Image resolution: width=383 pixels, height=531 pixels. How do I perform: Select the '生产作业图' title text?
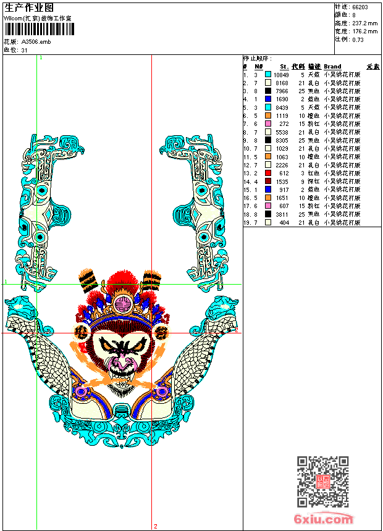tap(29, 8)
